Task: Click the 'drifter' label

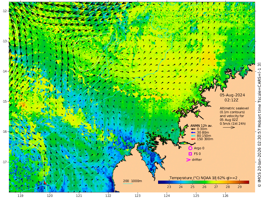Action: pyautogui.click(x=197, y=160)
